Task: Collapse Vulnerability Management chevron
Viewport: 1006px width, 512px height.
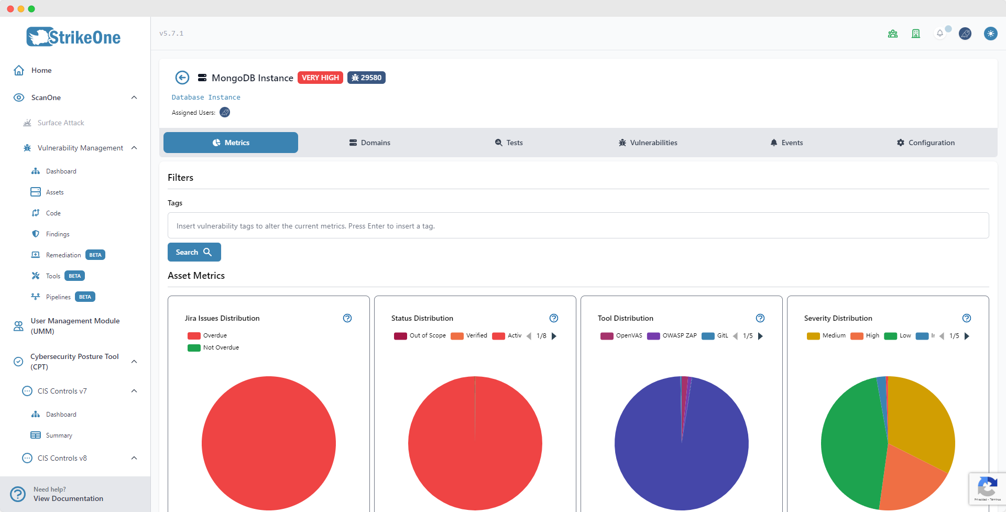Action: pos(134,148)
